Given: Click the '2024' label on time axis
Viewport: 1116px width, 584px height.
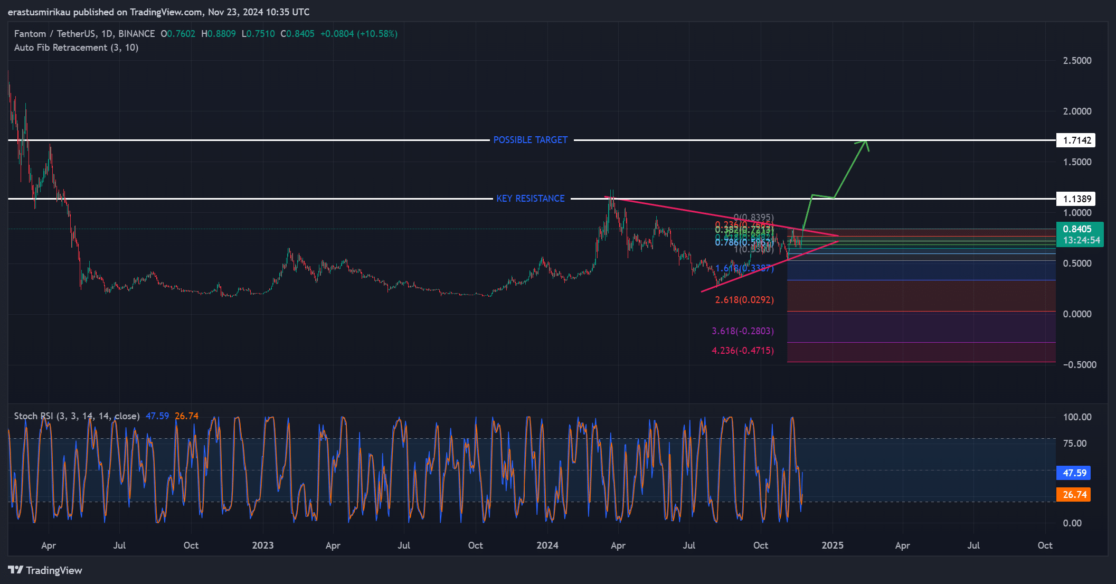Looking at the screenshot, I should click(547, 545).
